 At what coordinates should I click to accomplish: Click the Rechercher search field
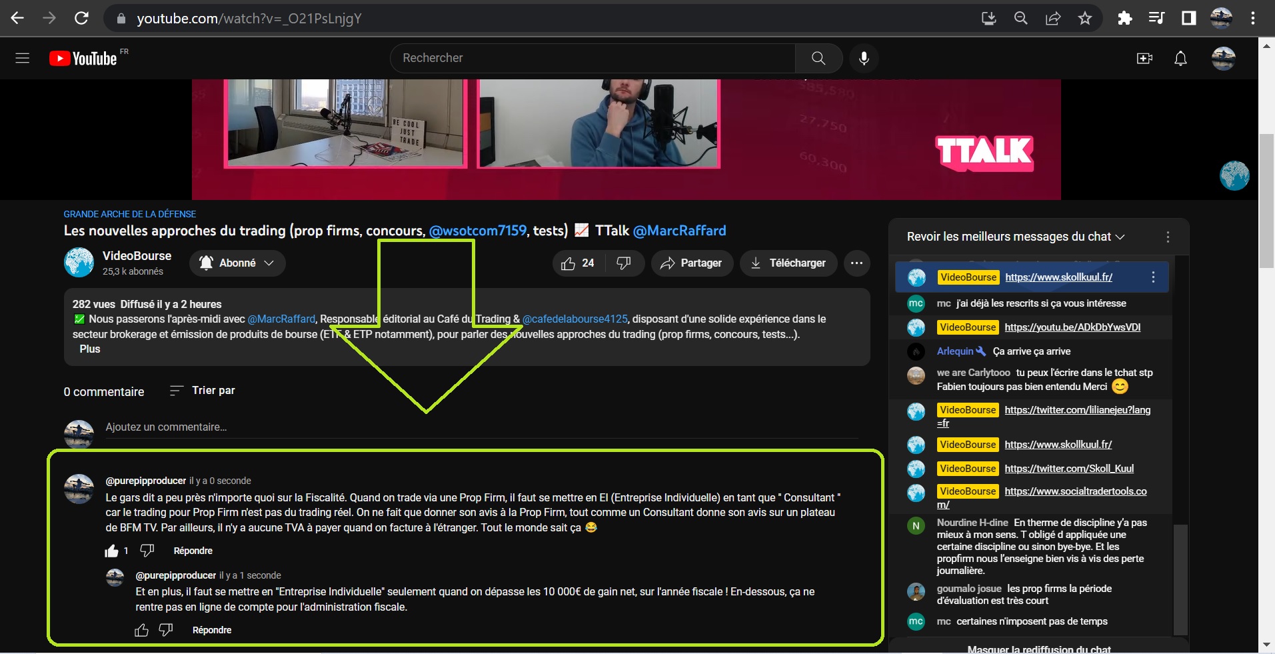click(593, 58)
